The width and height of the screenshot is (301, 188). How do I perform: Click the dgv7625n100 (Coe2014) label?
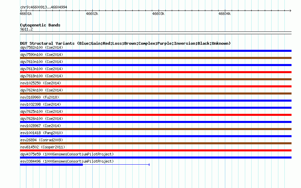pyautogui.click(x=42, y=111)
